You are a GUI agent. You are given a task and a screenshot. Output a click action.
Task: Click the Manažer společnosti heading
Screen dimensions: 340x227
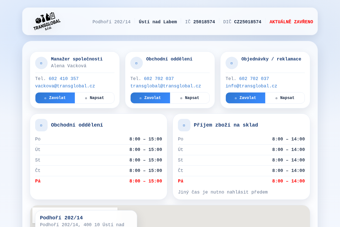[x=77, y=59]
